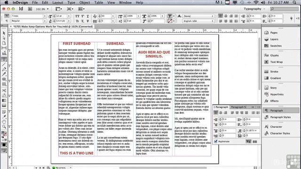Click the space after 0.1875 in field
The width and height of the screenshot is (301, 169).
click(253, 131)
